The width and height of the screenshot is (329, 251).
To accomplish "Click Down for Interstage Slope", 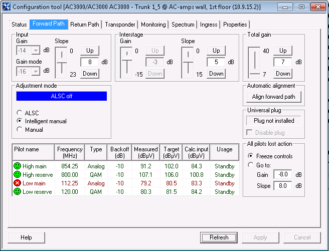I will click(x=216, y=74).
